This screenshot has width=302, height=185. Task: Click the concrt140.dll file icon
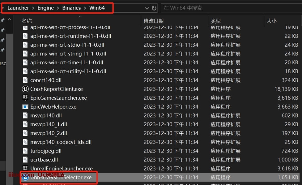25,80
